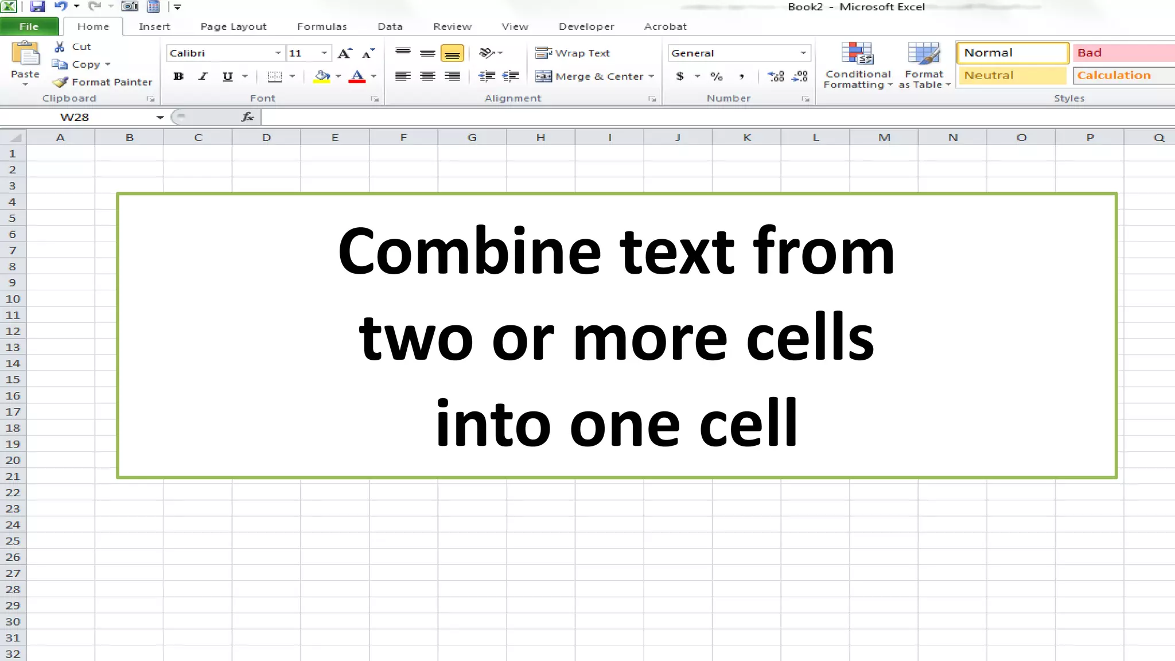The height and width of the screenshot is (661, 1175).
Task: Open the Name Box dropdown arrow
Action: [159, 117]
